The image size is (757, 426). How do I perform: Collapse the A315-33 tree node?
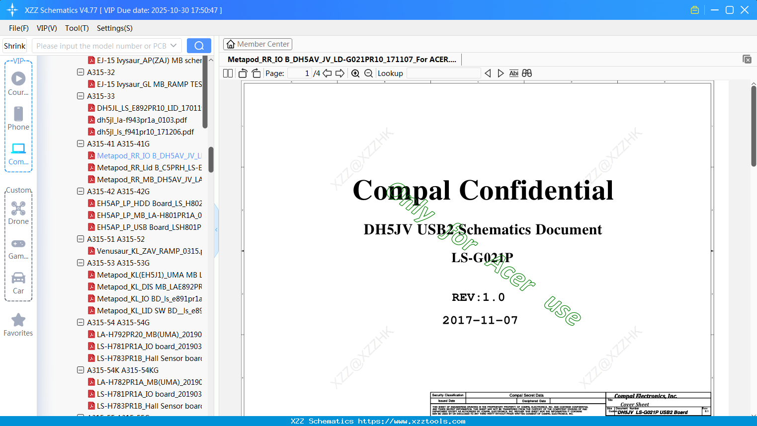click(x=81, y=96)
